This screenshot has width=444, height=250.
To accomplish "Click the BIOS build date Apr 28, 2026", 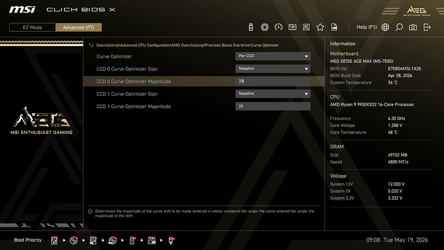I will [x=400, y=75].
